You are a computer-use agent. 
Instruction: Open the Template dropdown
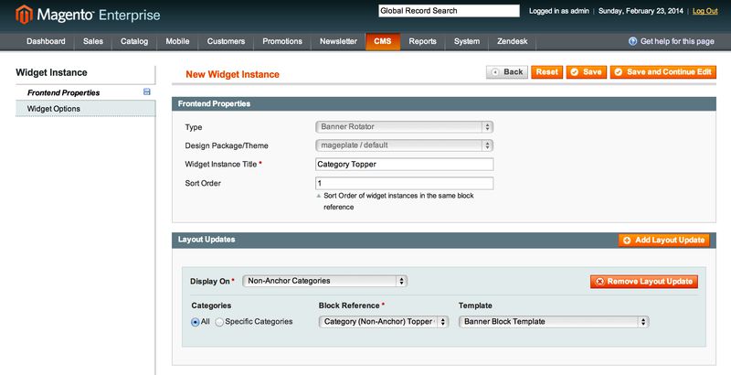point(553,322)
